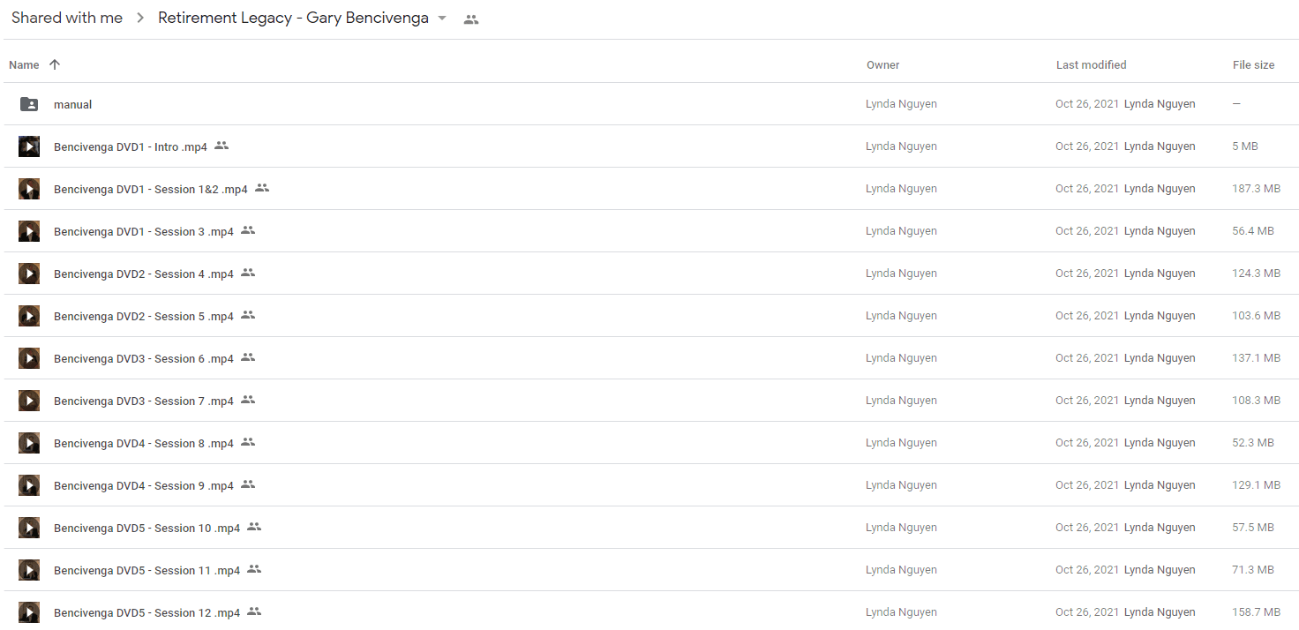Screen dimensions: 1299x630
Task: Click video icon for DVD4 Session 9
Action: [x=29, y=485]
